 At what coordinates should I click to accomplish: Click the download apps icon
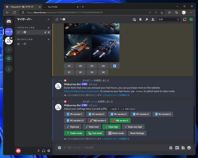point(9,69)
